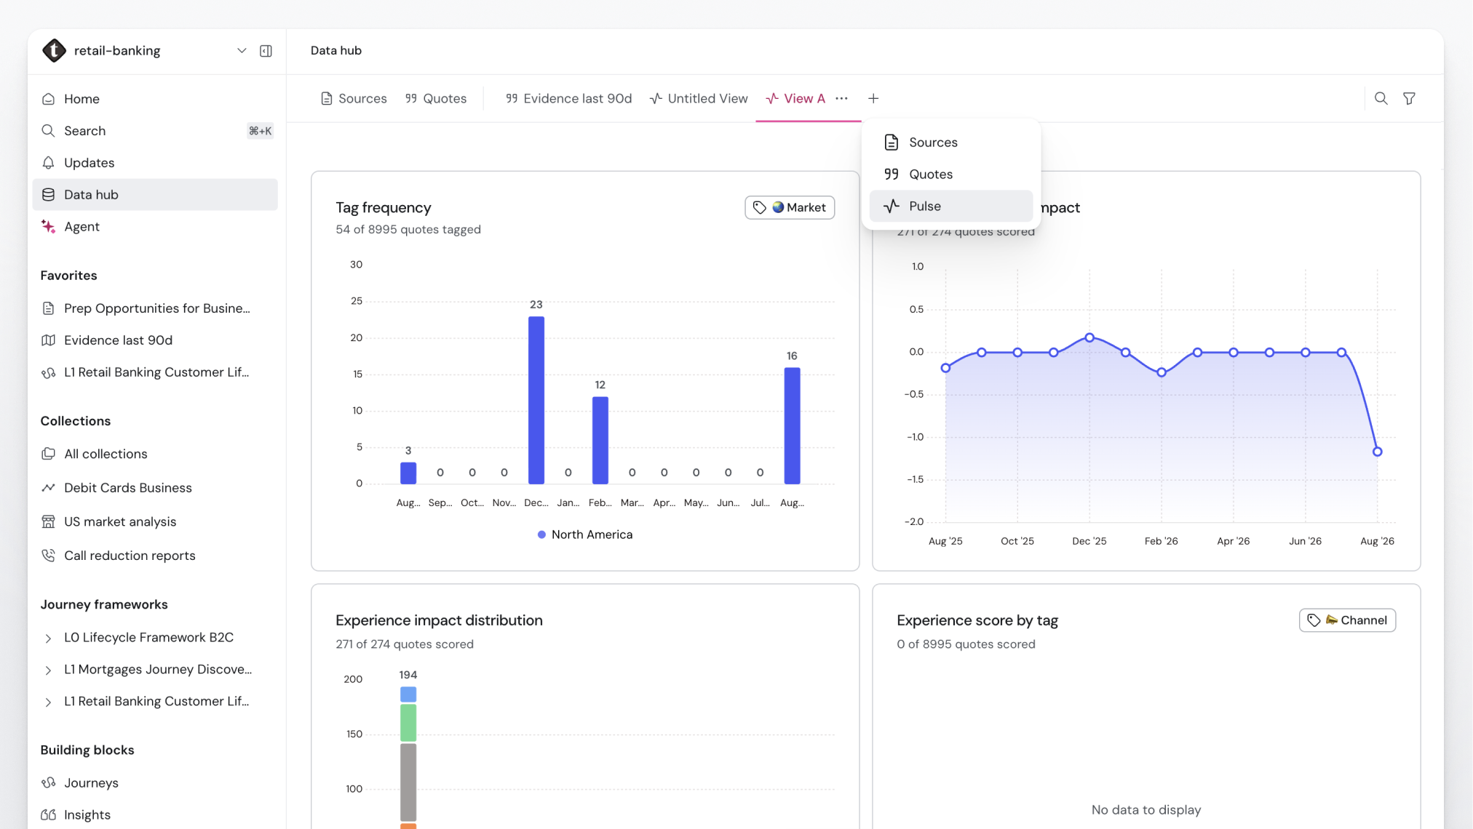The width and height of the screenshot is (1473, 829).
Task: Open Updates notifications
Action: [155, 163]
